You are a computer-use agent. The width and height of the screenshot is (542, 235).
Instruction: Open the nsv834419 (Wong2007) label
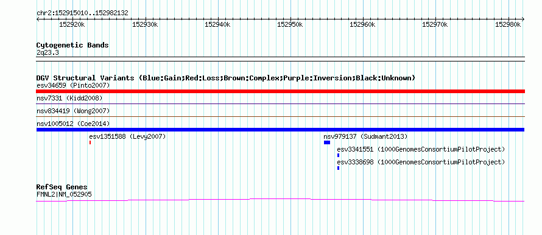[x=73, y=111]
